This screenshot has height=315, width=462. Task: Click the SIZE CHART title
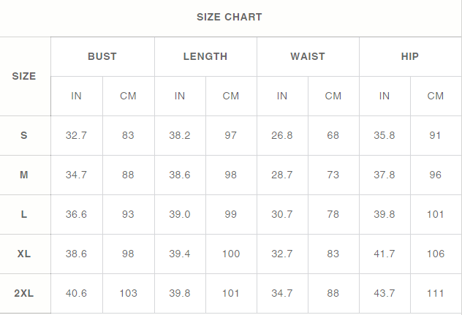tap(230, 17)
